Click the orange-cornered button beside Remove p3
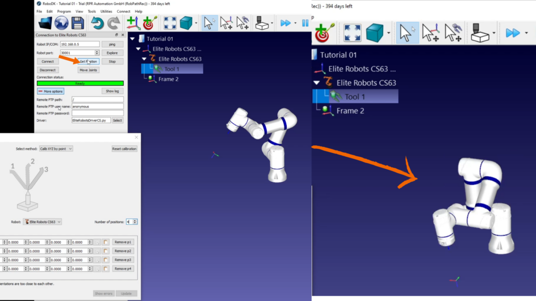536x301 pixels. tap(106, 260)
